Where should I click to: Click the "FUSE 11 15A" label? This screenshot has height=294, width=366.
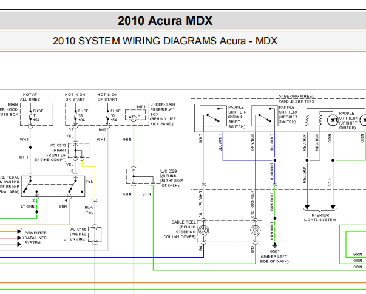coord(38,115)
